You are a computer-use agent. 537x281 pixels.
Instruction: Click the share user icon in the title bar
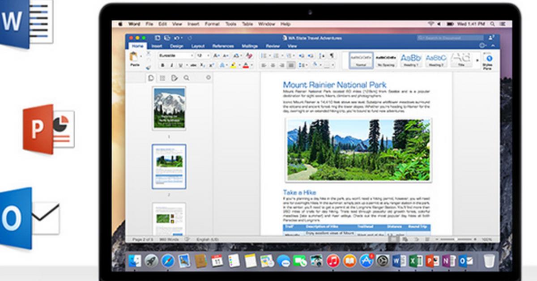492,38
